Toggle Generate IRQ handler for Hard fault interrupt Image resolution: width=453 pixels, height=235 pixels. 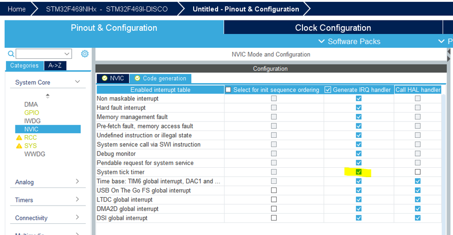pos(359,108)
